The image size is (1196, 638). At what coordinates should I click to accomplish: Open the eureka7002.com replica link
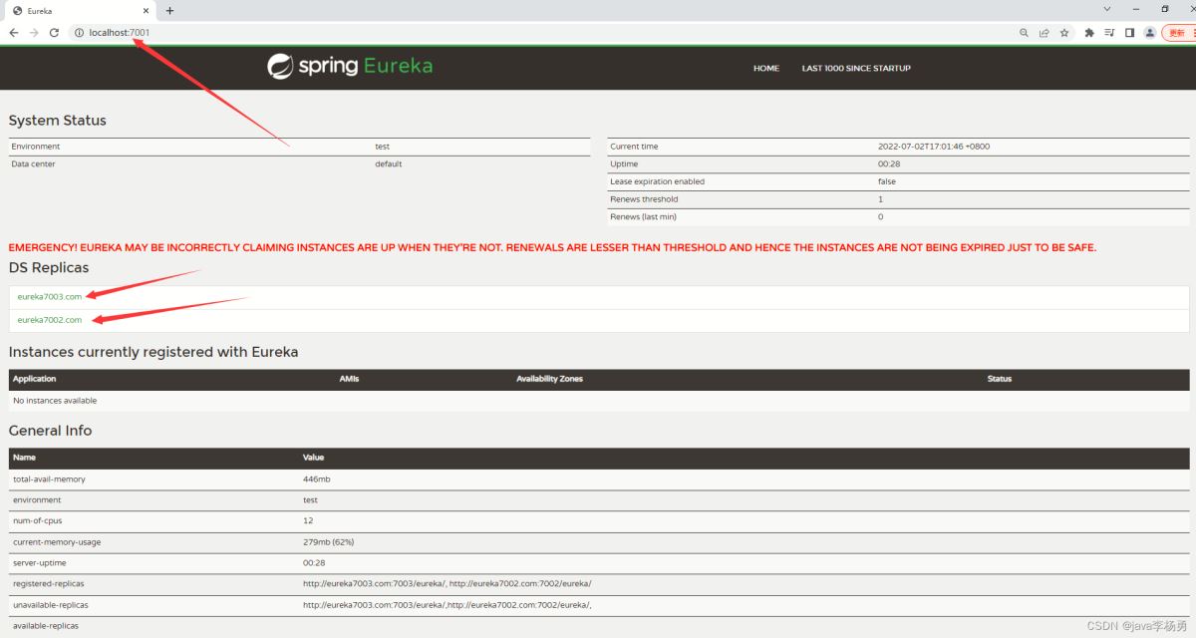pos(50,320)
